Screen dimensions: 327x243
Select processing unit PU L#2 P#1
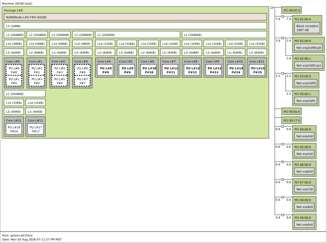tap(37, 70)
